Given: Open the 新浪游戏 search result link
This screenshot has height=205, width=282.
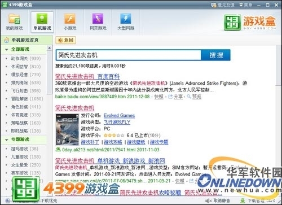Looking at the screenshot, I should pos(110,161).
